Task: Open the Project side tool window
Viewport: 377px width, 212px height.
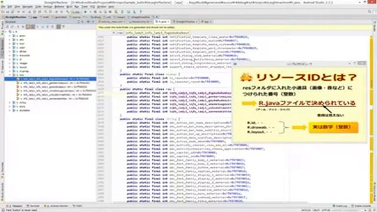Action: click(2, 28)
